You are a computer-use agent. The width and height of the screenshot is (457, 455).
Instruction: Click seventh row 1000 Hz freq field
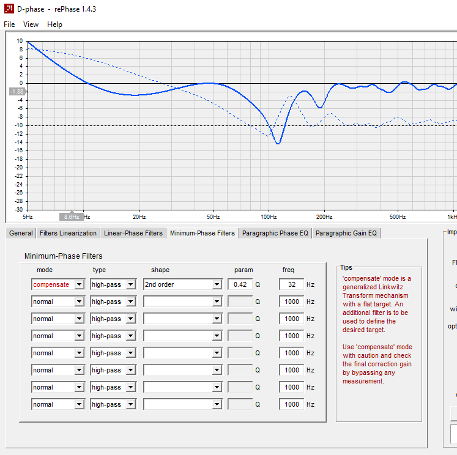(x=291, y=387)
